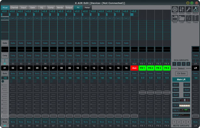The width and height of the screenshot is (200, 128).
Task: Click the LR main fader handle
Action: coord(196,116)
